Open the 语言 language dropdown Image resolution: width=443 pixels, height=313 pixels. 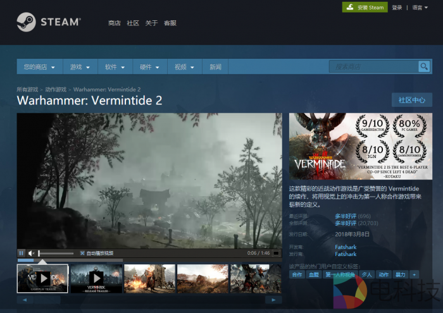[418, 8]
